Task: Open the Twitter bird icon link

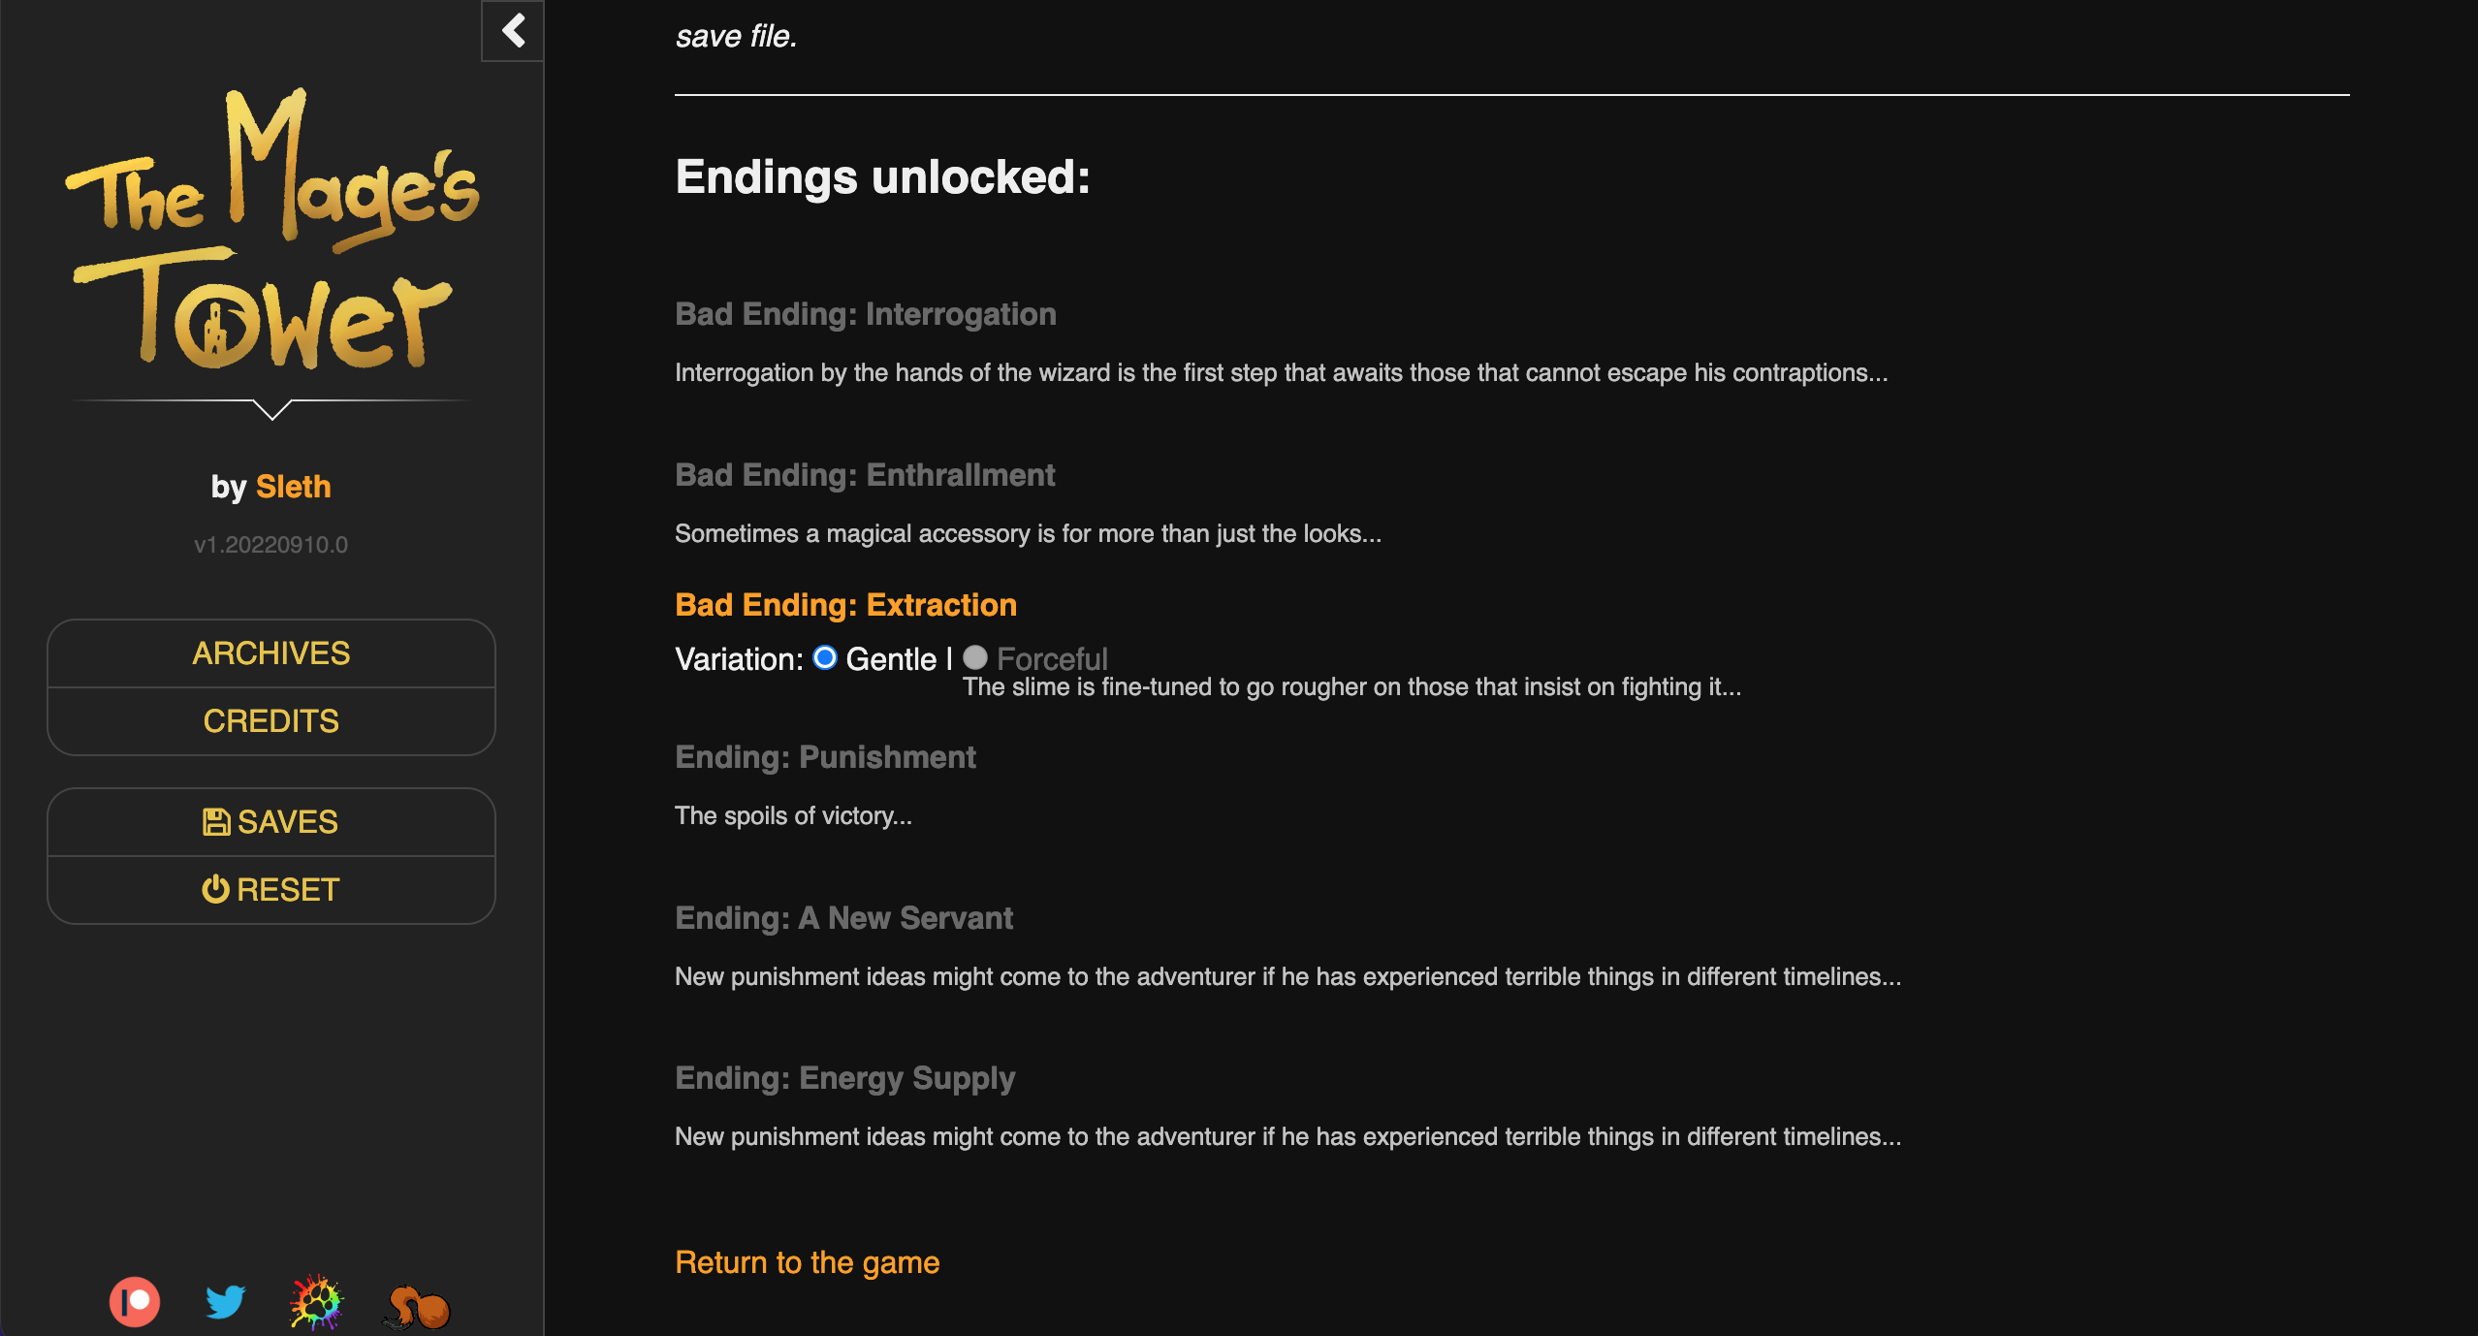Action: pos(226,1302)
